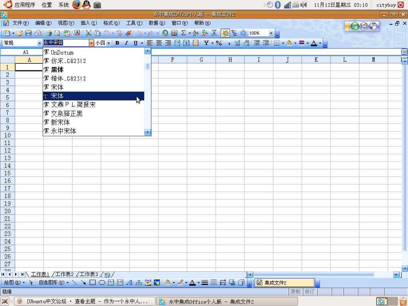Click the drawing toolbar line color pencil
The width and height of the screenshot is (408, 306).
180,282
